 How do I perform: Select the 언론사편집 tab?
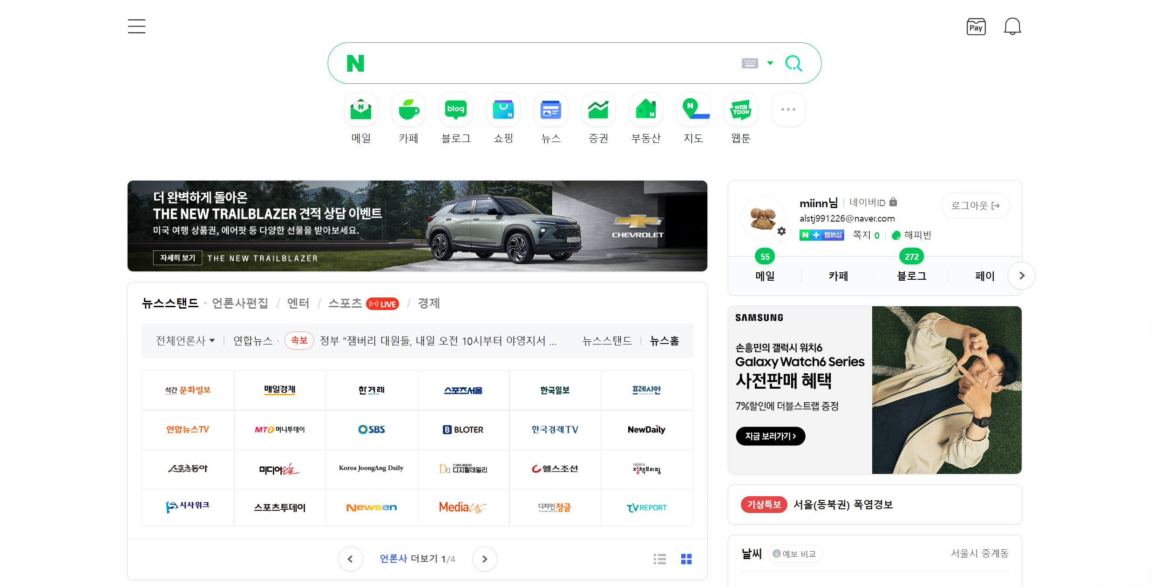[240, 304]
